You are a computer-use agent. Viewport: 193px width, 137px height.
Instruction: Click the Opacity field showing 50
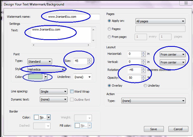(x=134, y=78)
